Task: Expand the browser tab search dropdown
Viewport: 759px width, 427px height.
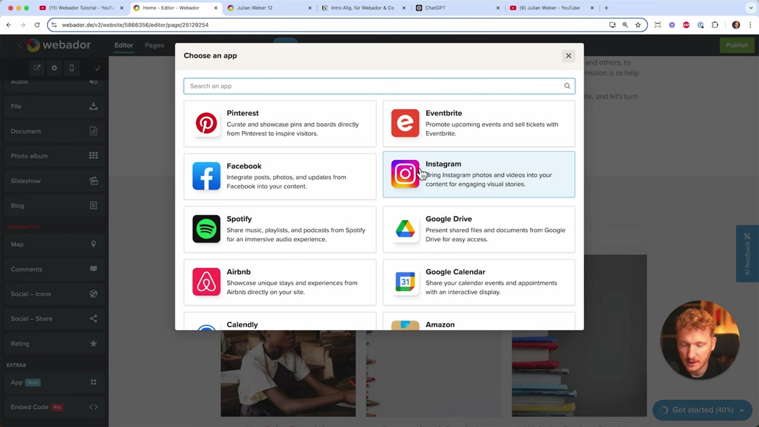Action: [x=751, y=8]
